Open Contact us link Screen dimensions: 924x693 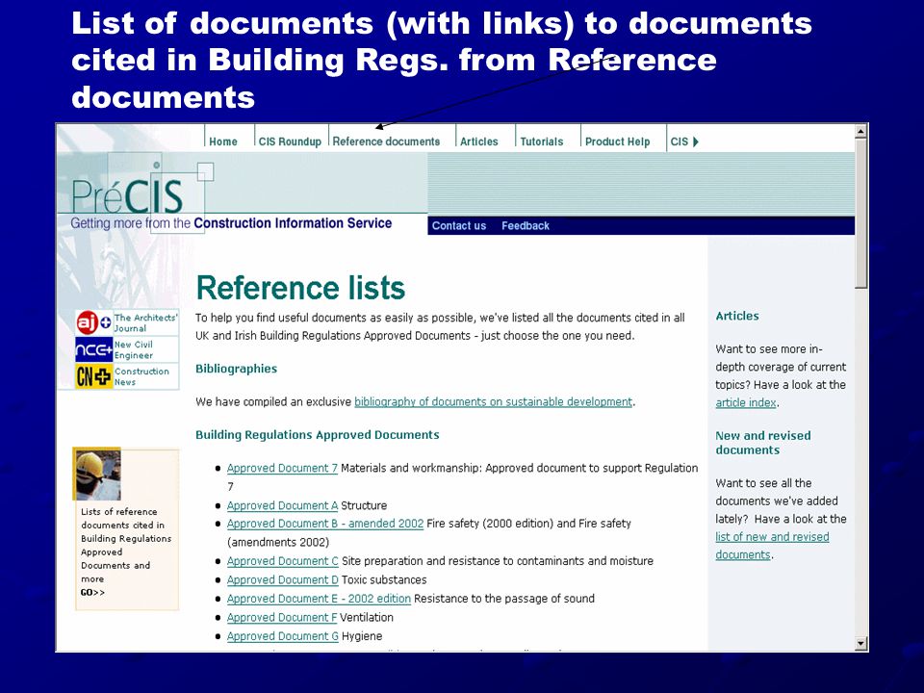[458, 225]
